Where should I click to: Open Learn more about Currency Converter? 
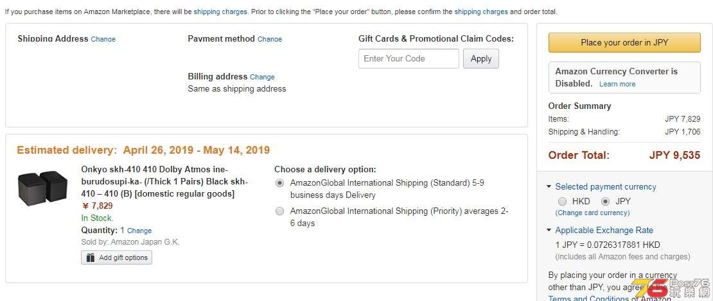click(x=617, y=84)
